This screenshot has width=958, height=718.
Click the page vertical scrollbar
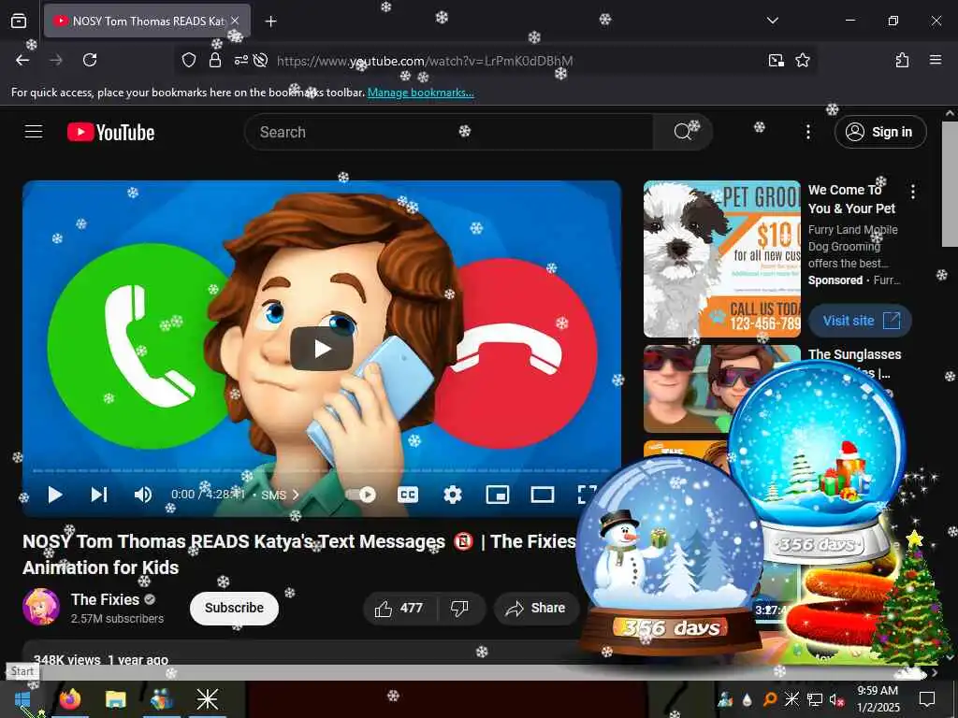click(x=951, y=183)
